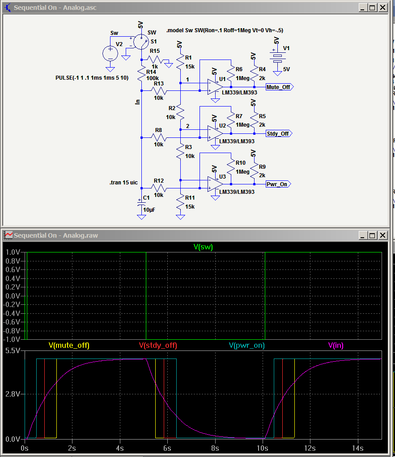The height and width of the screenshot is (457, 395).
Task: Click resistor R10 symbol
Action: [231, 167]
